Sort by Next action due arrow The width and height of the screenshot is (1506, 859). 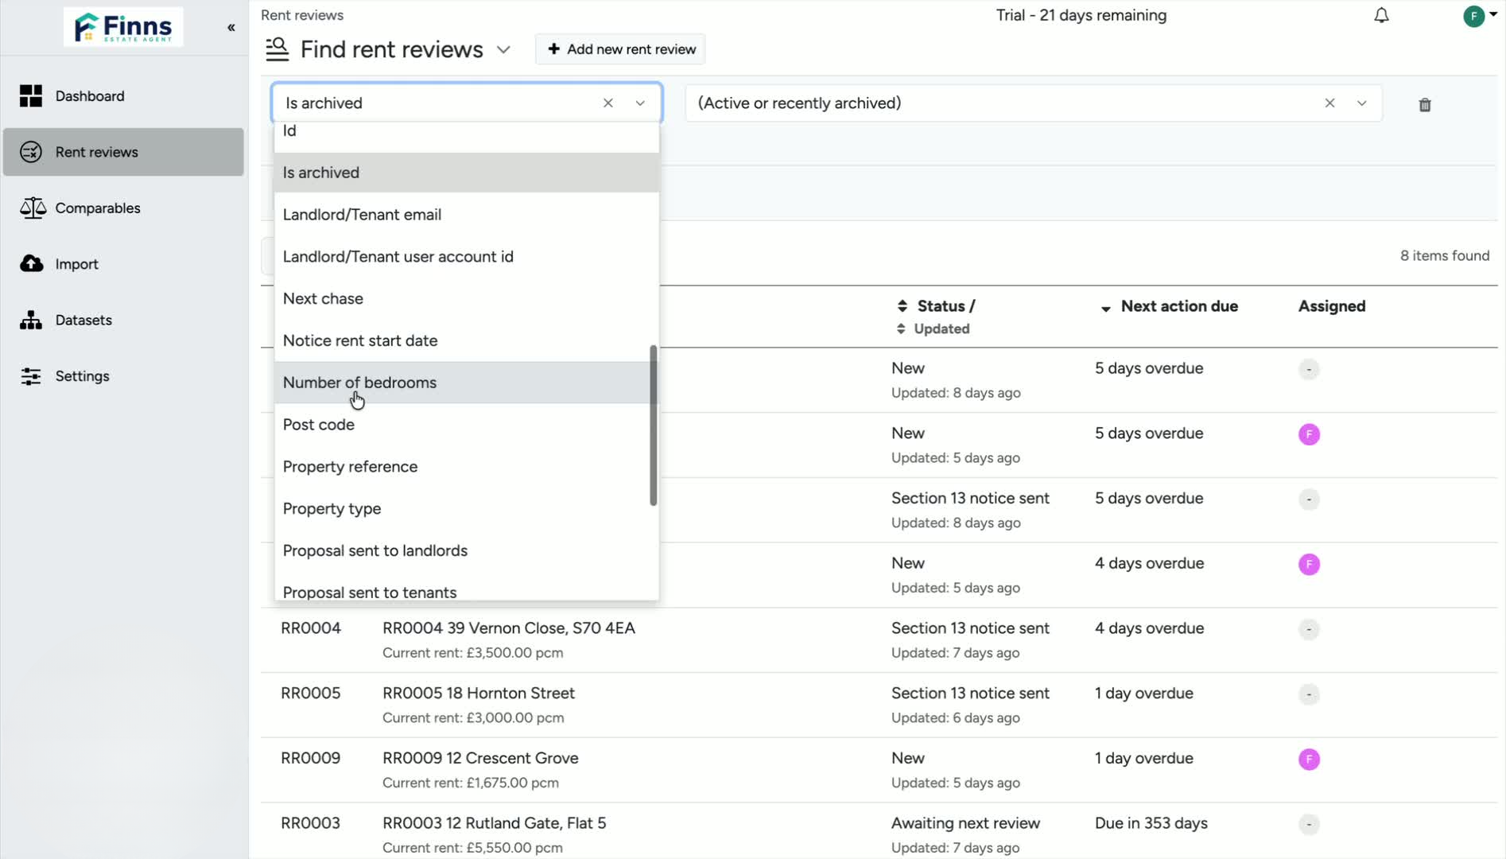click(x=1105, y=309)
